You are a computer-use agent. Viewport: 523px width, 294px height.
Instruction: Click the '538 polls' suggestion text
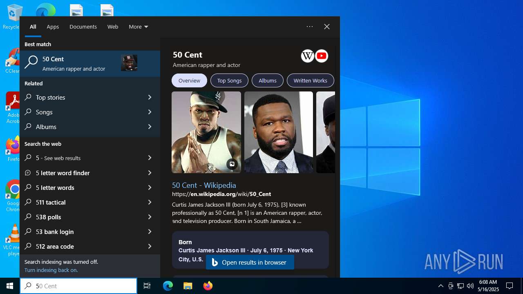click(48, 217)
